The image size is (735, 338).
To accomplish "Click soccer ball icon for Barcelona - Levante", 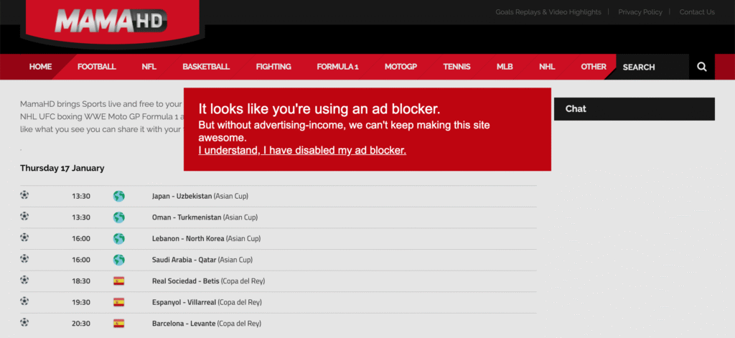I will coord(24,323).
